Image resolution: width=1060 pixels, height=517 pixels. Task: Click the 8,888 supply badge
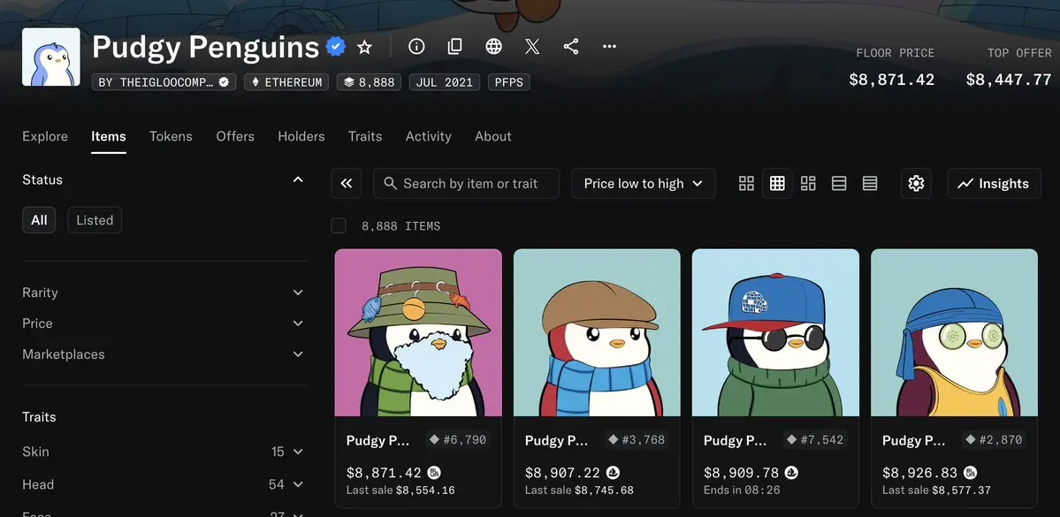pyautogui.click(x=370, y=82)
